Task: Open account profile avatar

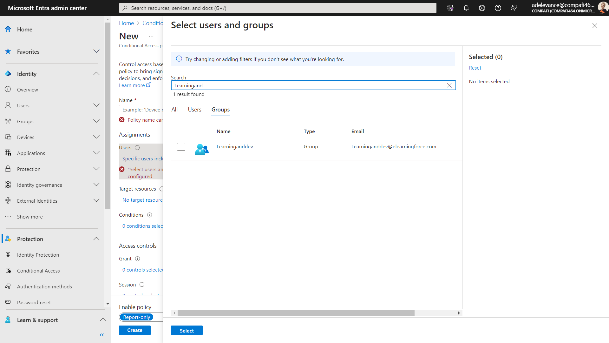Action: [x=603, y=8]
